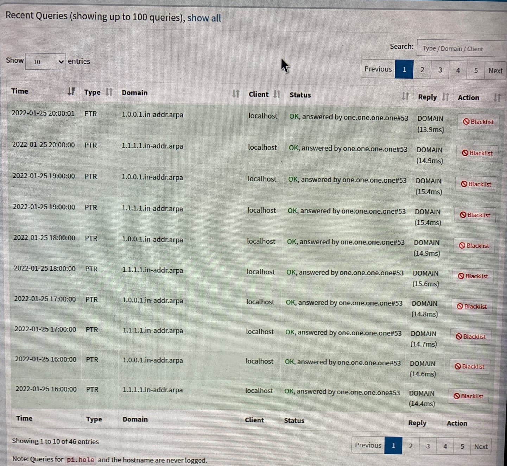This screenshot has height=466, width=507.
Task: Click the DOMAIN (14.4ms) reply cell
Action: point(422,398)
